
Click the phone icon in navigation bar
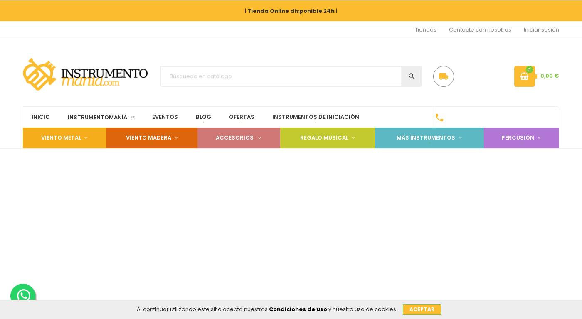tap(439, 118)
